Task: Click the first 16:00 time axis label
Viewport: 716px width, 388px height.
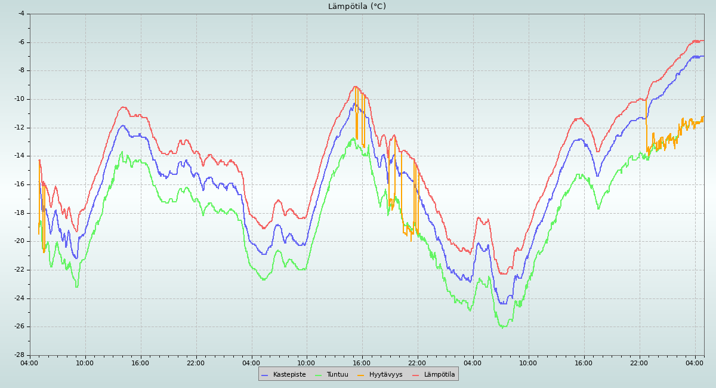Action: pos(140,363)
